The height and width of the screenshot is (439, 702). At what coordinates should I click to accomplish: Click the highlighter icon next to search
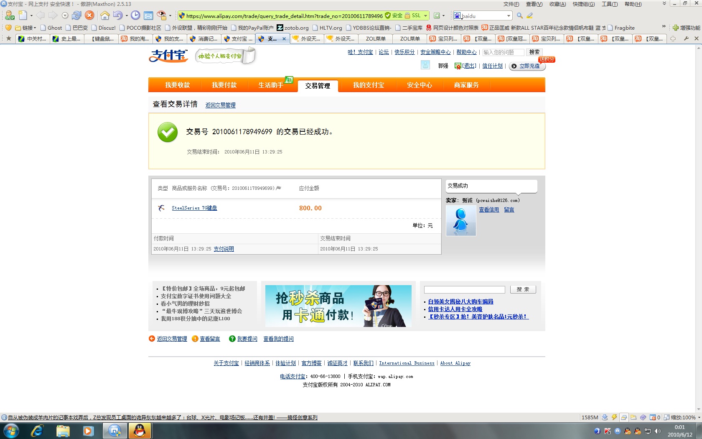coord(530,15)
